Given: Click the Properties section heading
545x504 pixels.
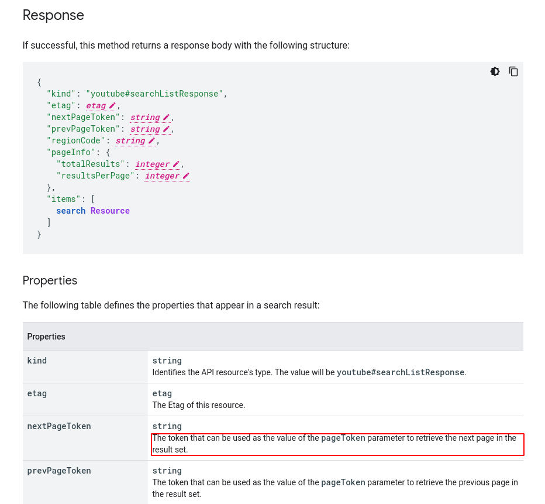Looking at the screenshot, I should [50, 280].
